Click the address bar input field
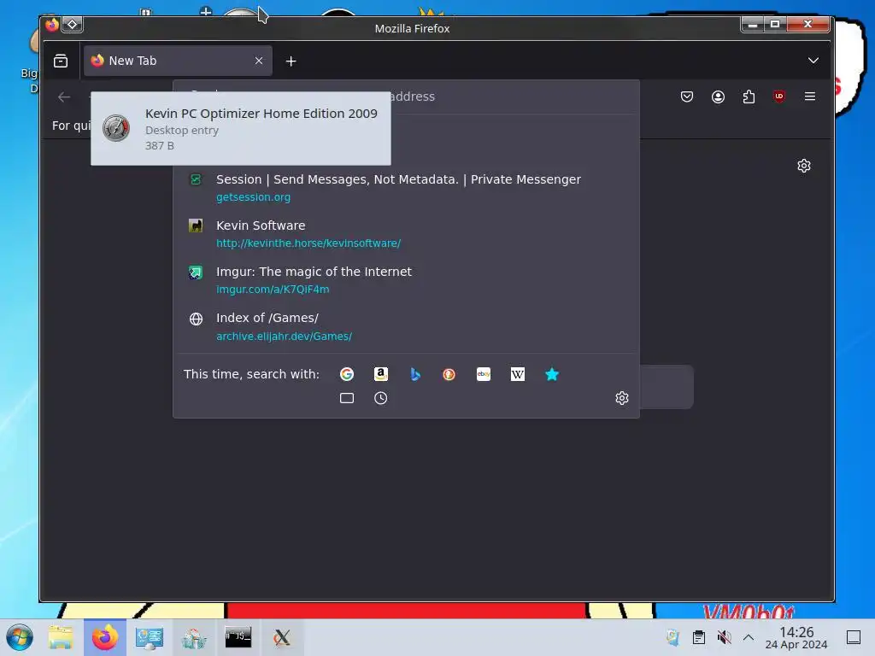Image resolution: width=875 pixels, height=656 pixels. (406, 97)
